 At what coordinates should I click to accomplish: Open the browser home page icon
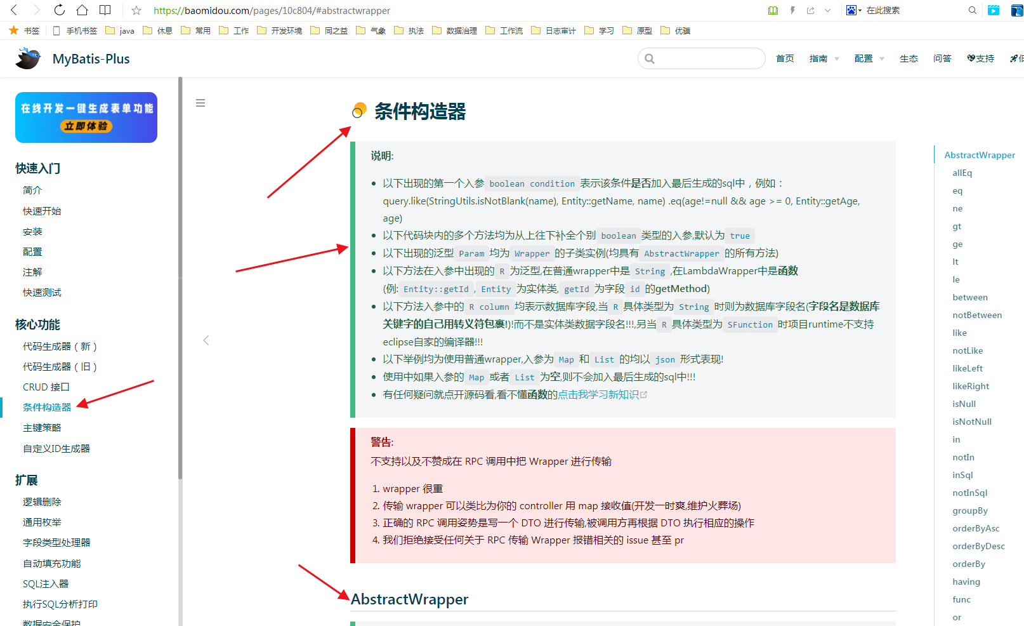click(x=82, y=10)
